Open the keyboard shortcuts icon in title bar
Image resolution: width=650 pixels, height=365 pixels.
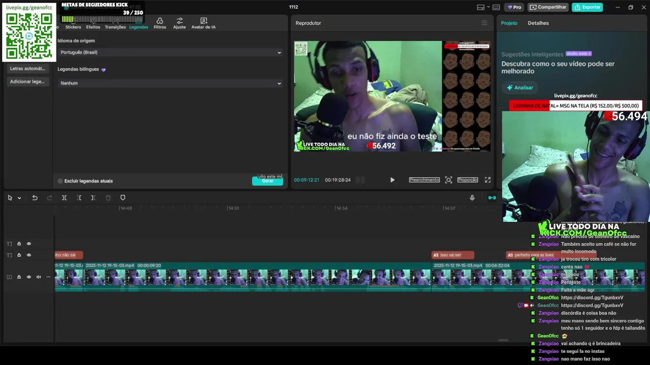point(496,7)
